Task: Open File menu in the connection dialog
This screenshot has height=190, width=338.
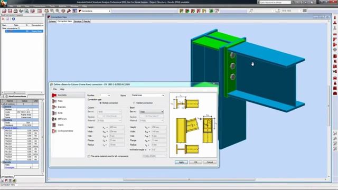Action: [55, 89]
